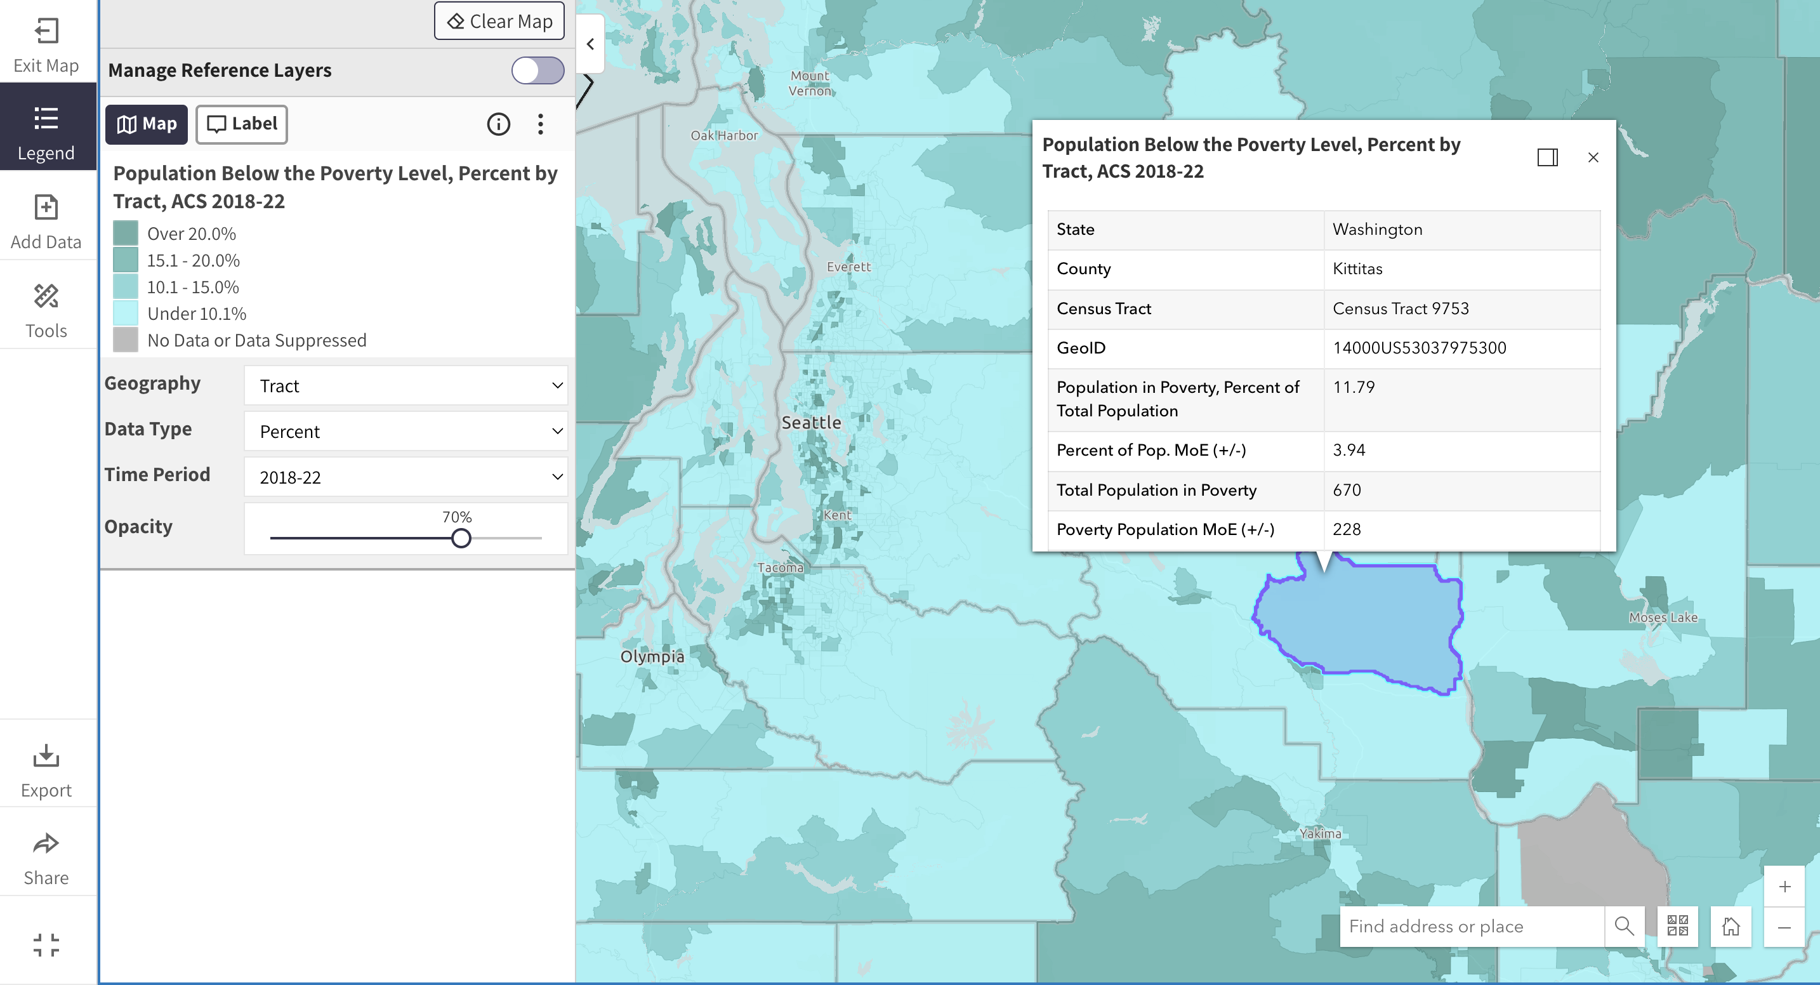Click the home extent icon

coord(1731,925)
